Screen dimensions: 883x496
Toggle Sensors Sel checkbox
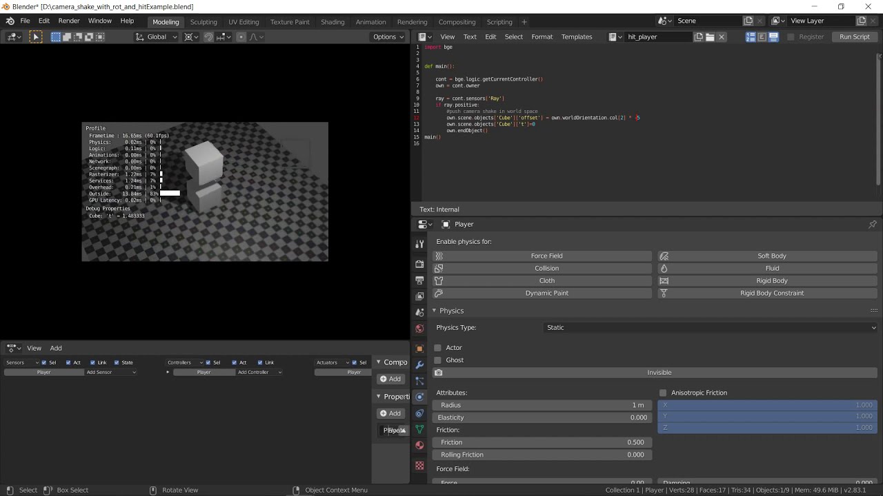pyautogui.click(x=44, y=362)
